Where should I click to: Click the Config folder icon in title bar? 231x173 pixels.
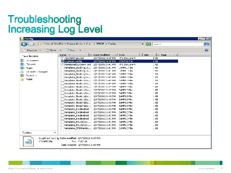(22, 39)
